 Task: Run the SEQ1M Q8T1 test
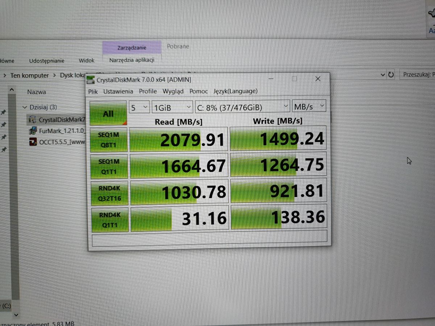[109, 139]
